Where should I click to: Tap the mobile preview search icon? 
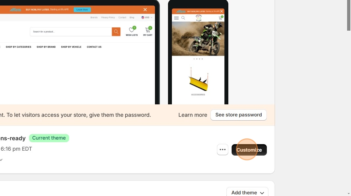tap(183, 18)
